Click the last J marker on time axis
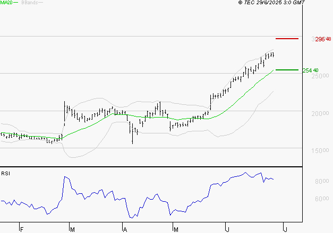This screenshot has height=233, width=333. click(285, 229)
